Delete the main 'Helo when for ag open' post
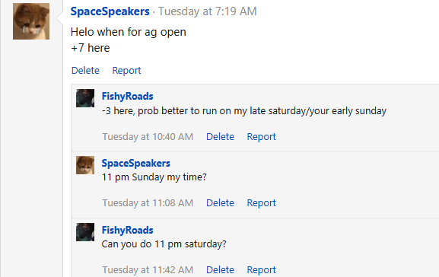 point(85,70)
